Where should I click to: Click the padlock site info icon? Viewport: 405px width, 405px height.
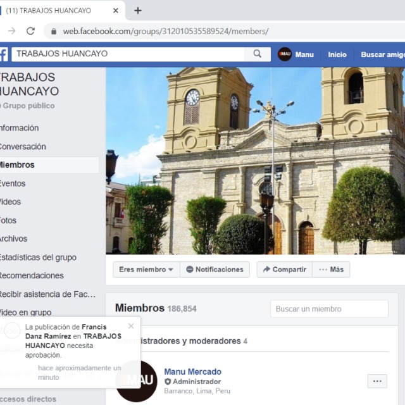click(x=54, y=31)
